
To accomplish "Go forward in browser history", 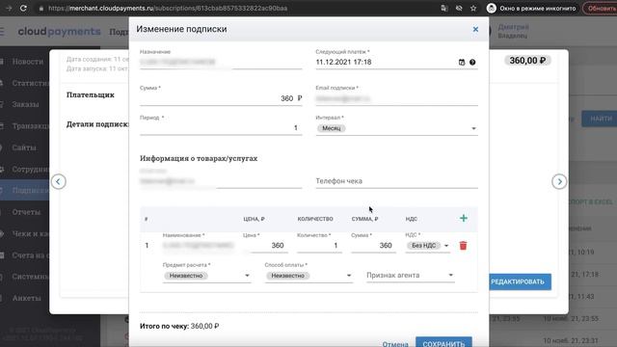I will (x=9, y=8).
